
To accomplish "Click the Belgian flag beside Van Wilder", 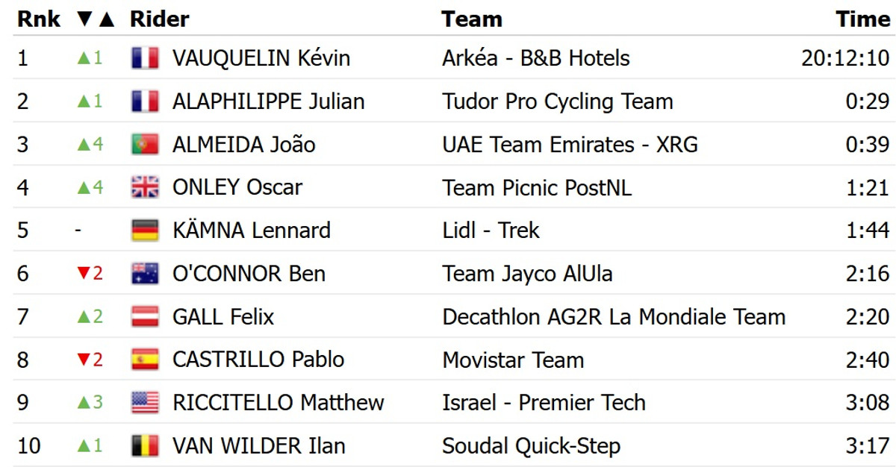I will click(145, 446).
